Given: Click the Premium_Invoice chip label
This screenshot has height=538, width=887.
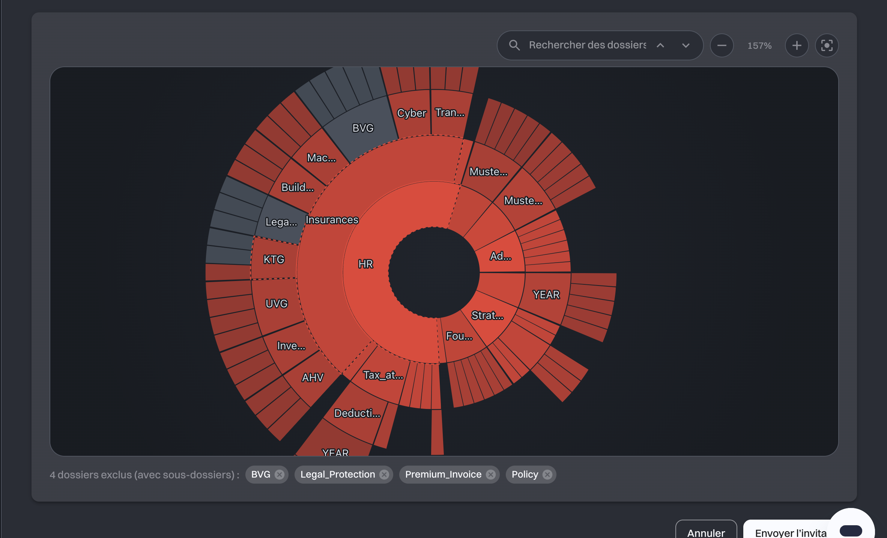Looking at the screenshot, I should tap(443, 475).
